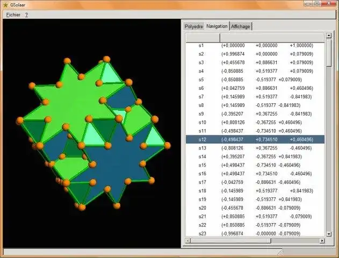Select vertex row s6
Screen dimensions: 339x258
tap(255, 88)
